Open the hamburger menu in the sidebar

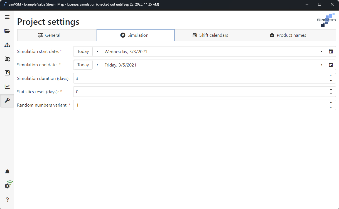point(7,17)
